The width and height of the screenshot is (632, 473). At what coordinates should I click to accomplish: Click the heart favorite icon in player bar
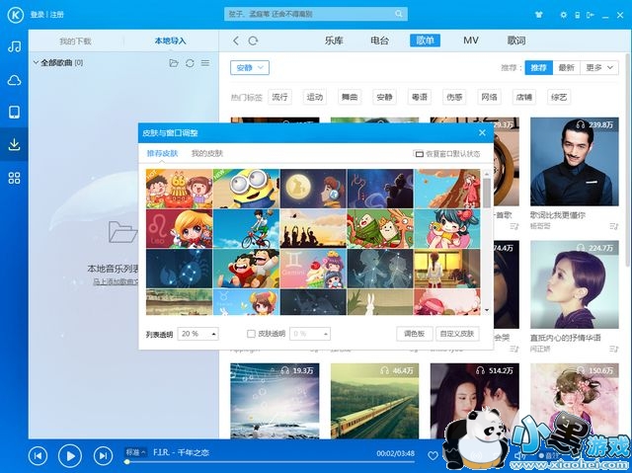tap(433, 455)
